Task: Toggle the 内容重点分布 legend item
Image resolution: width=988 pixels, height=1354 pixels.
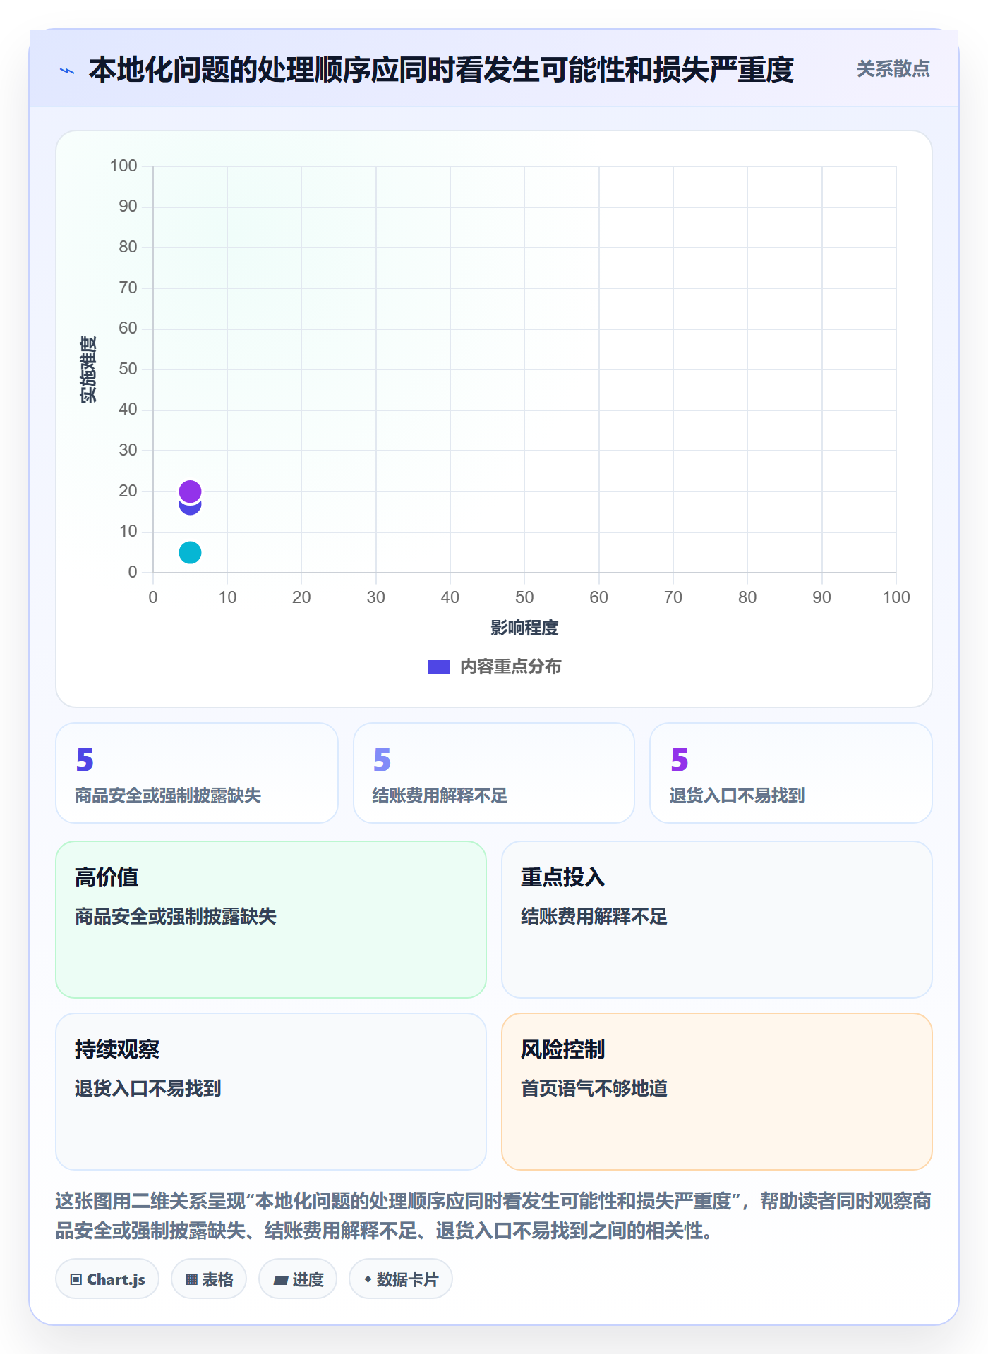Action: (x=494, y=666)
